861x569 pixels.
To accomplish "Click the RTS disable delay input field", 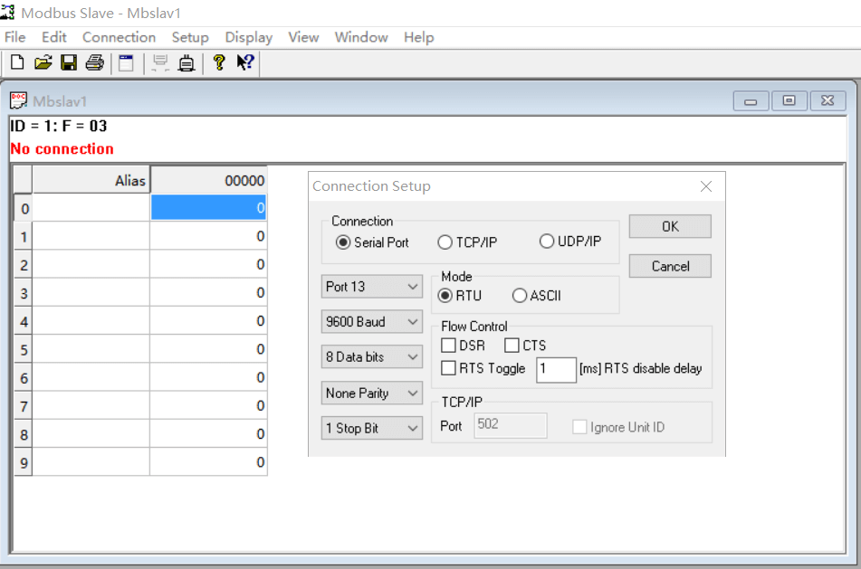I will coord(556,369).
